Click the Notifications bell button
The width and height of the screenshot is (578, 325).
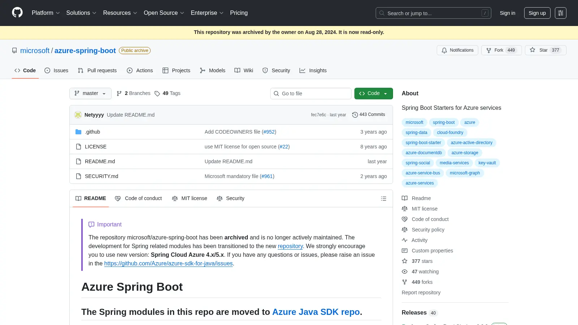click(457, 50)
